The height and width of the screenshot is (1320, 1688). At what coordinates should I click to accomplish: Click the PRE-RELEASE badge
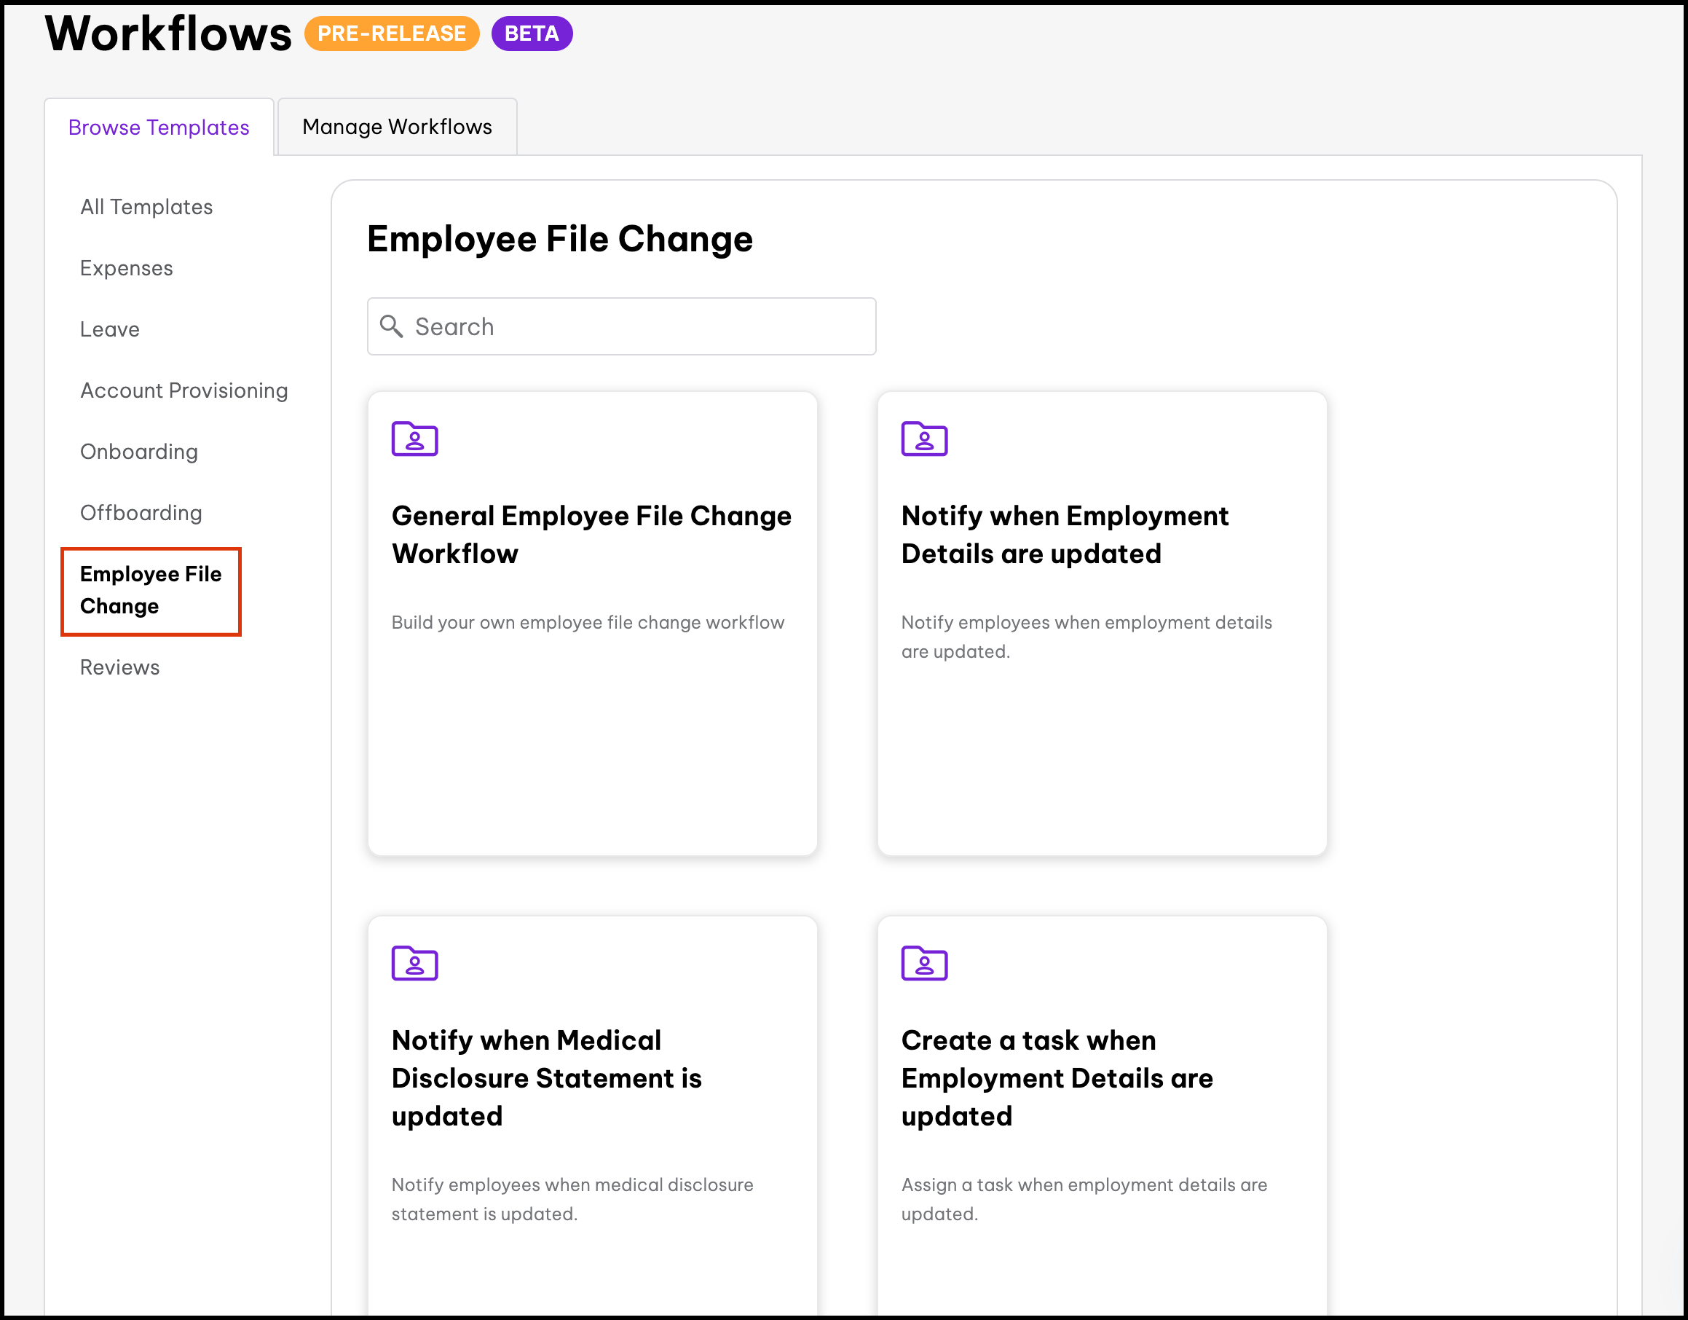tap(391, 34)
